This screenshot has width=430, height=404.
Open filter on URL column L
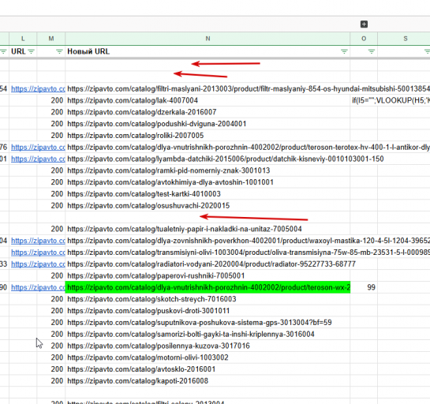click(31, 51)
